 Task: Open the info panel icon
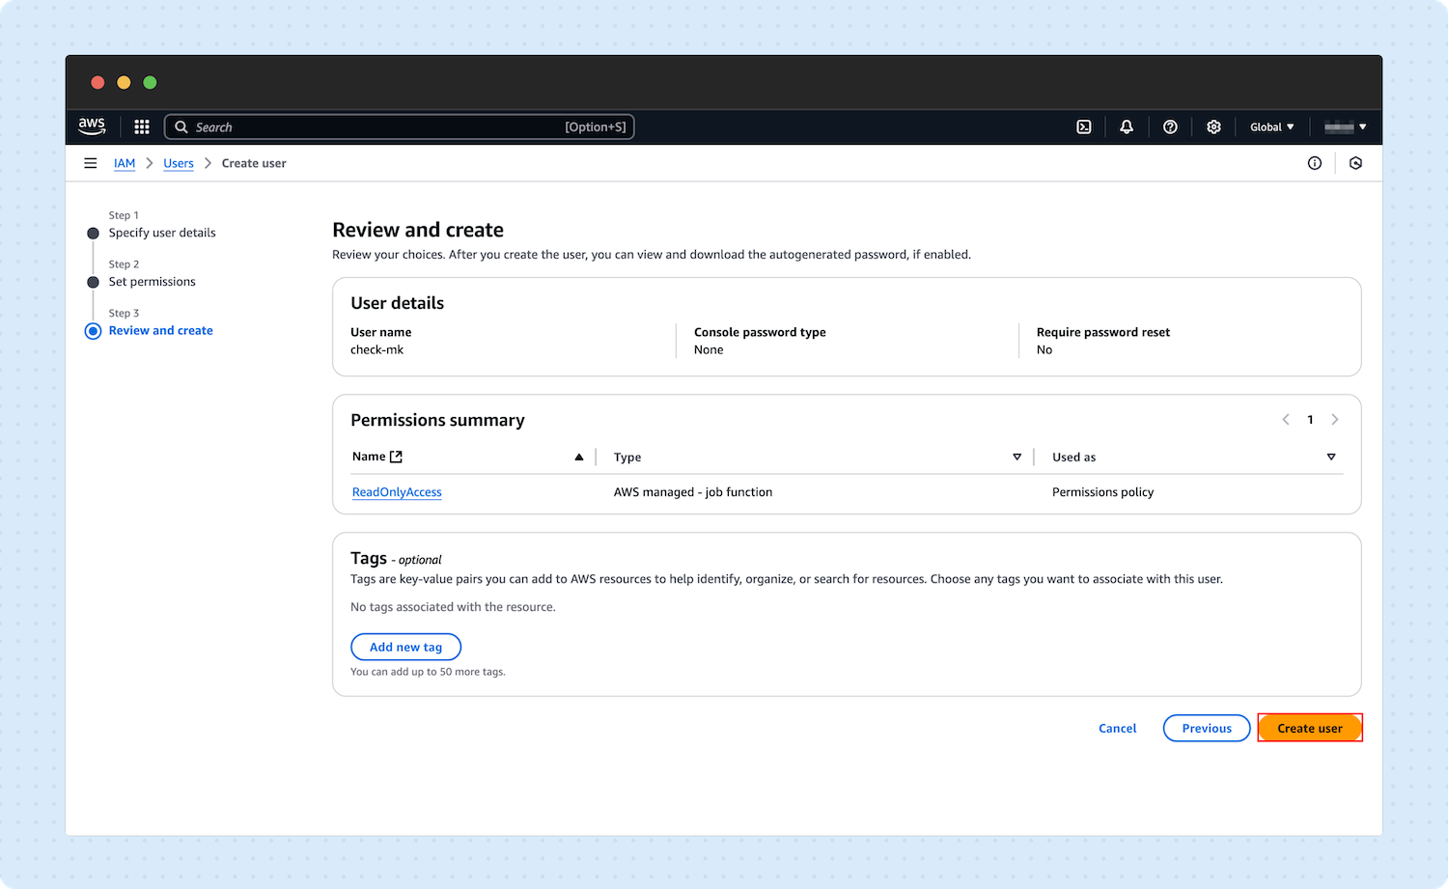click(x=1315, y=163)
